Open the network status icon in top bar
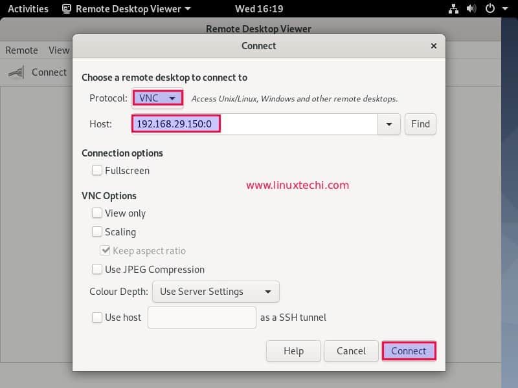The width and height of the screenshot is (518, 388). point(453,8)
